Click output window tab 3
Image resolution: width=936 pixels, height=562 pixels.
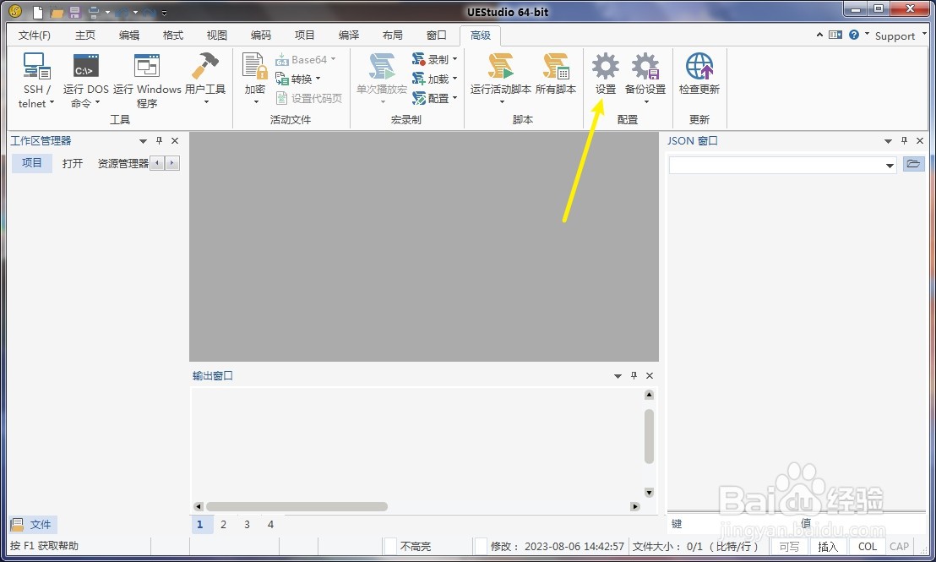(x=247, y=524)
